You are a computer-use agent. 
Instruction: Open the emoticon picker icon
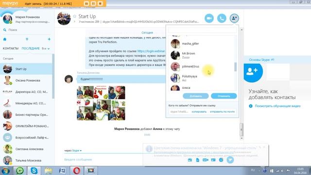(x=221, y=160)
